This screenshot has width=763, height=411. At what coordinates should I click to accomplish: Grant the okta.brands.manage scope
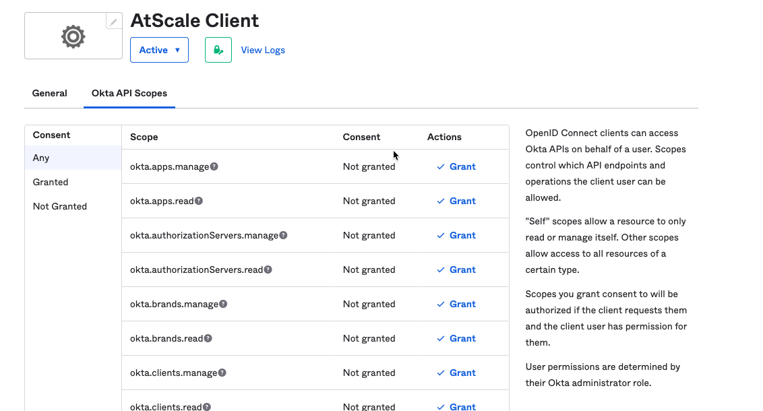456,304
